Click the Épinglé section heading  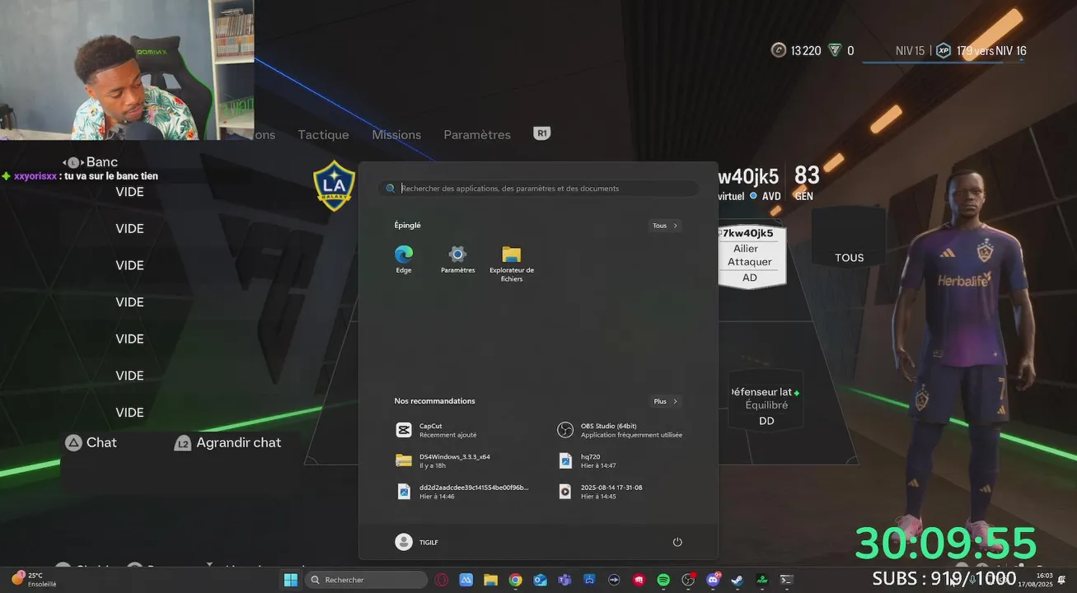pos(407,225)
